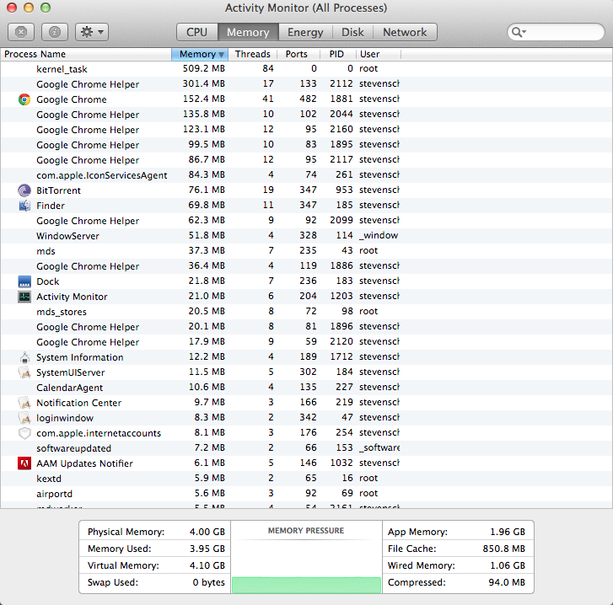Click the Wired Memory 1.06 GB entry

tap(456, 565)
